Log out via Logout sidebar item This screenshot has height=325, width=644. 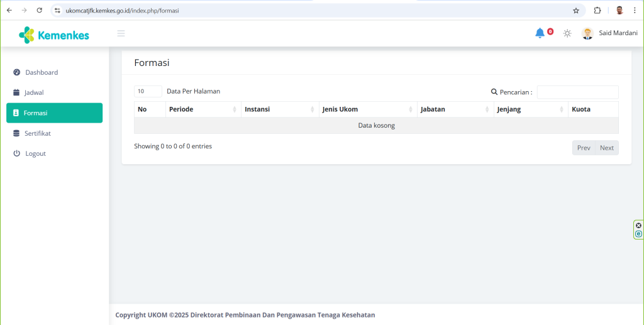click(x=35, y=153)
